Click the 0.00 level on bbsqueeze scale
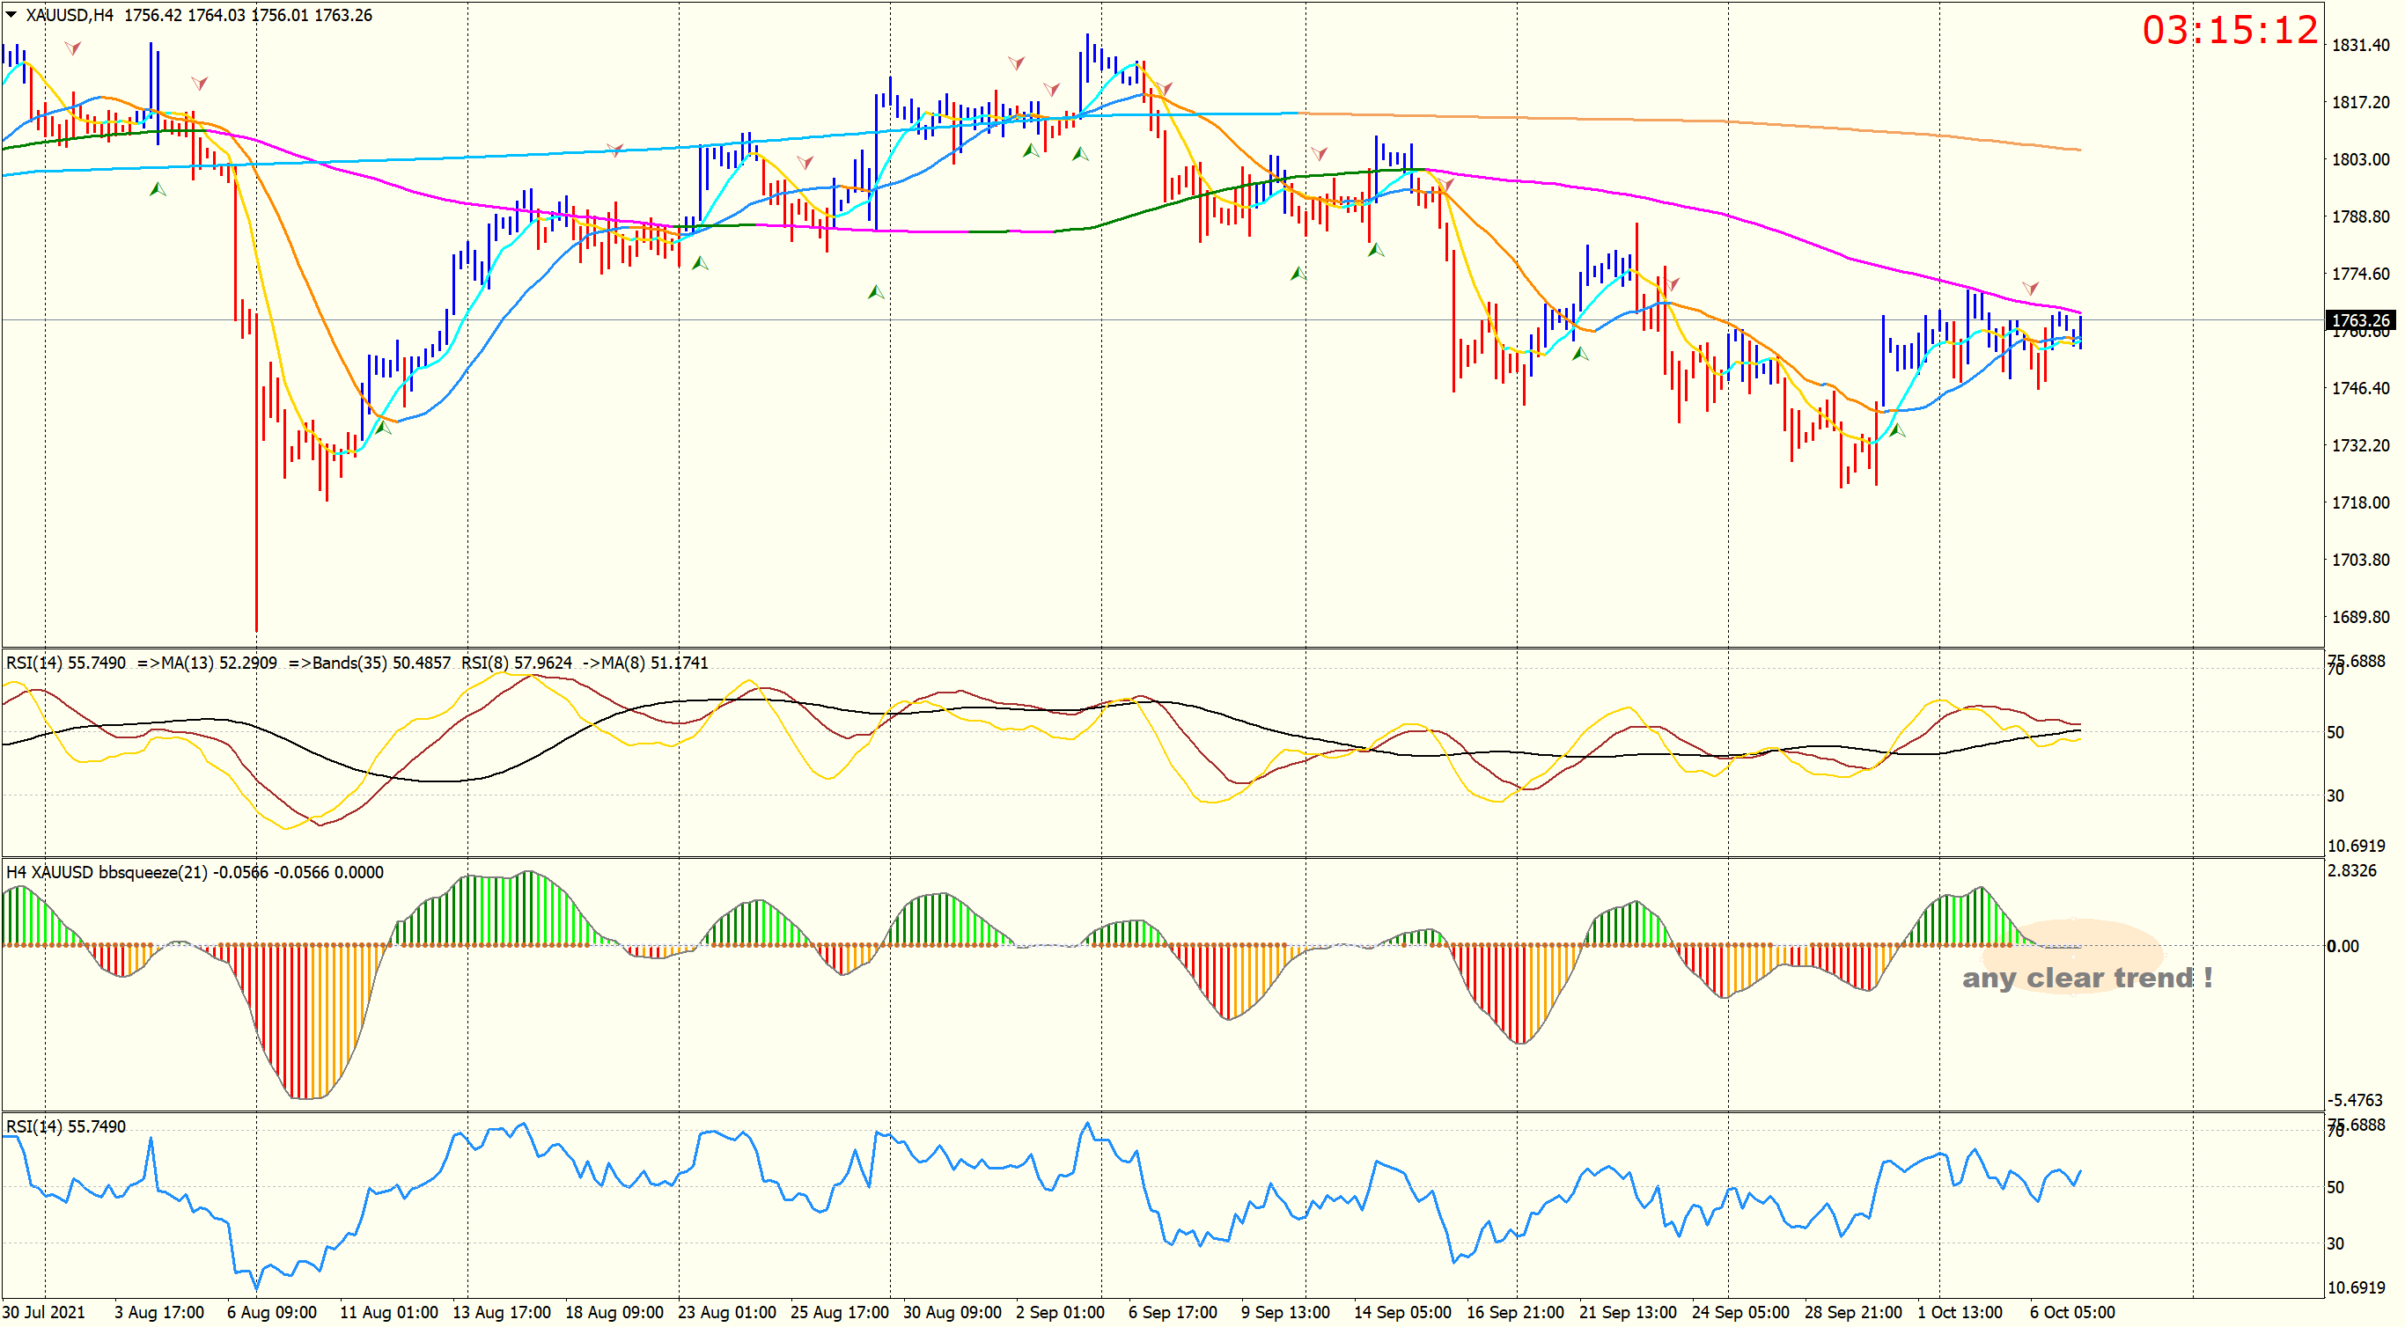2405x1327 pixels. (2342, 946)
